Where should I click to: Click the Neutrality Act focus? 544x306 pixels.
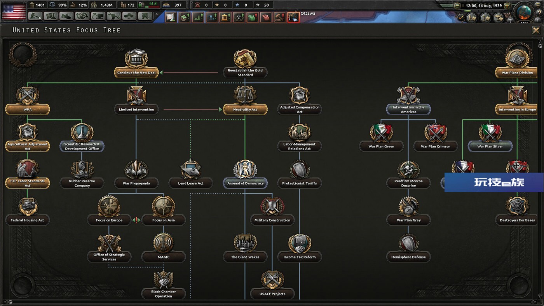(x=245, y=100)
